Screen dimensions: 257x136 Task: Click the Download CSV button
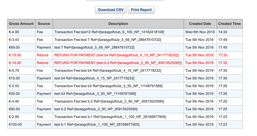point(111,10)
